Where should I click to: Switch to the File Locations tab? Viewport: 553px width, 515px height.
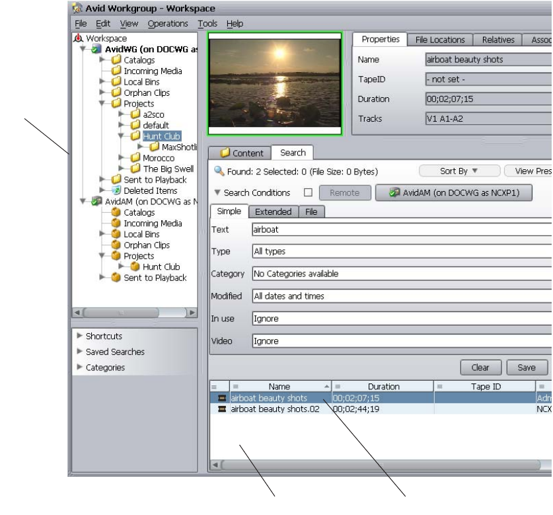click(x=440, y=40)
